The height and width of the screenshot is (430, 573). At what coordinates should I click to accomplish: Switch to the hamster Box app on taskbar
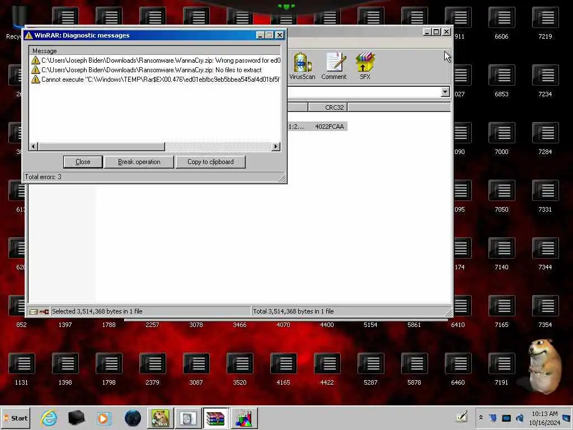point(161,418)
